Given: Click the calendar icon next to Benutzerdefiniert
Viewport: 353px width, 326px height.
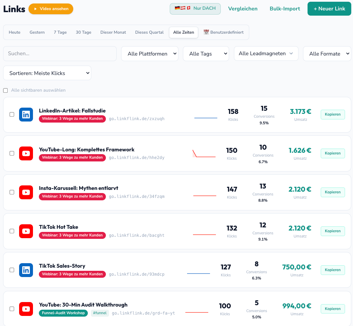Looking at the screenshot, I should [x=206, y=32].
